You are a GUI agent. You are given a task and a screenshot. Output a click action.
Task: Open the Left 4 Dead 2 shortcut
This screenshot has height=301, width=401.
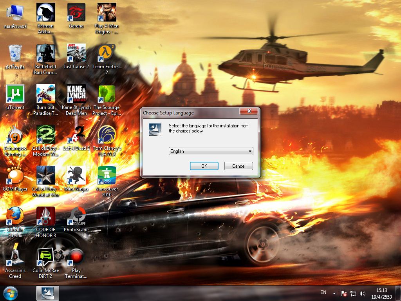(76, 138)
